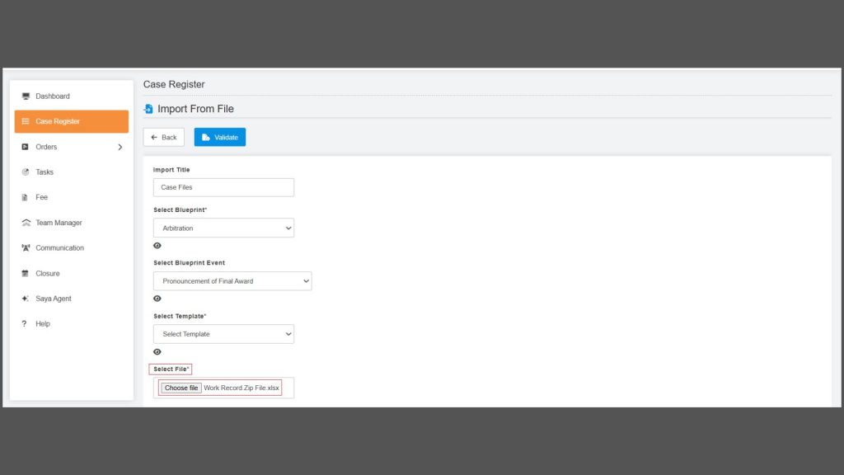Viewport: 844px width, 475px height.
Task: Click the Closure calendar icon
Action: coord(26,274)
